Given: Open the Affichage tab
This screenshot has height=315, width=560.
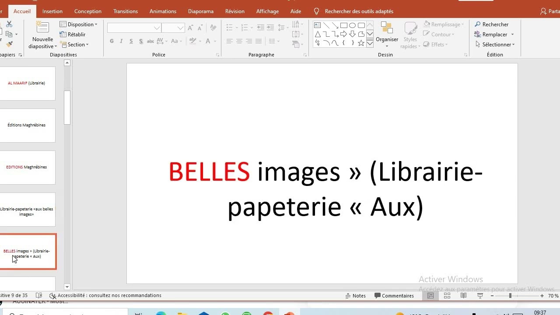Looking at the screenshot, I should click(267, 11).
